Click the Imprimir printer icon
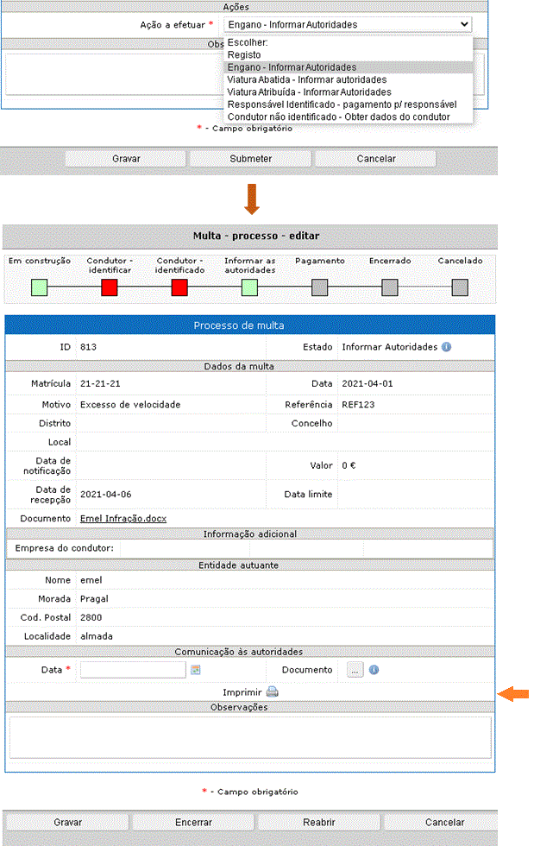Viewport: 534px width, 846px height. pyautogui.click(x=272, y=691)
